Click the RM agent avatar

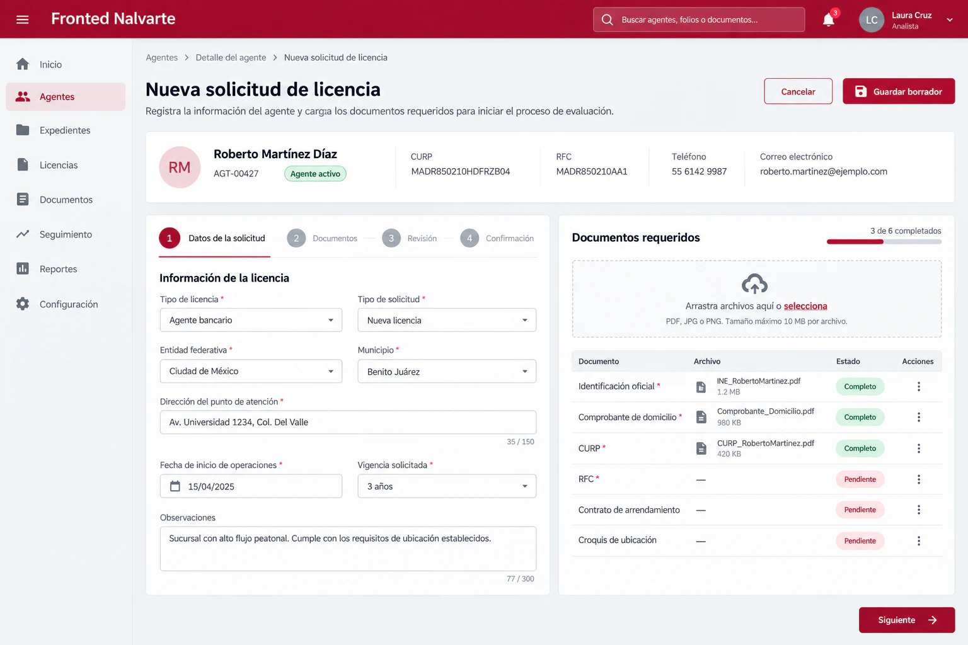pyautogui.click(x=180, y=168)
